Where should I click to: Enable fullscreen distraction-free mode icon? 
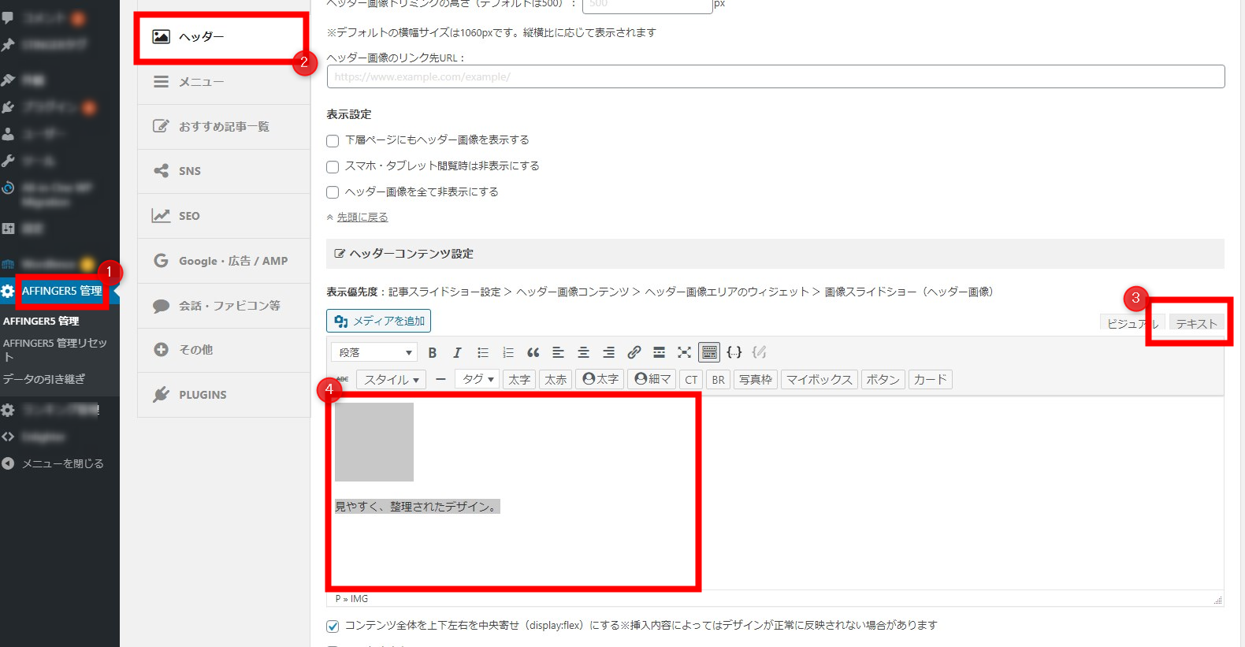pos(684,352)
